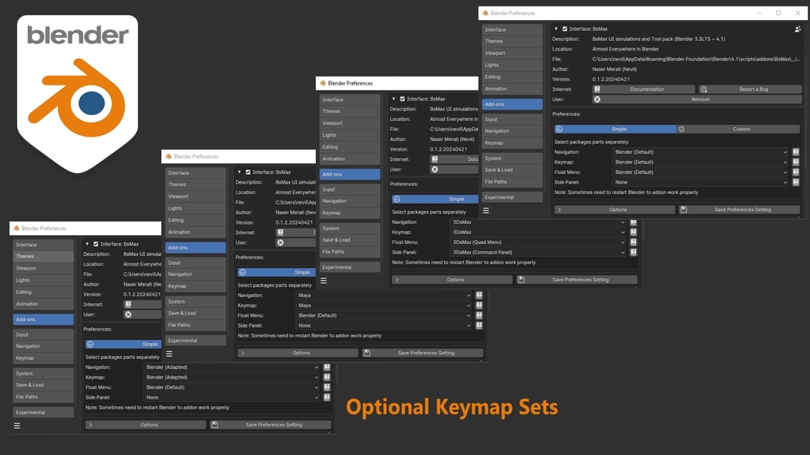Click the documentation icon in the 3DsMax window
810x455 pixels.
[x=434, y=159]
